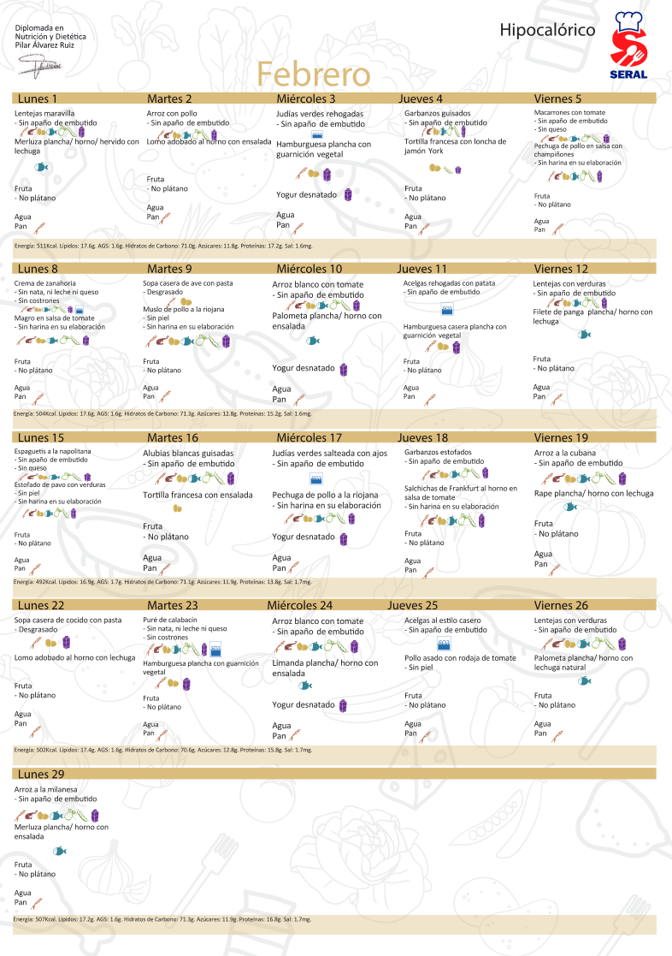Select the Lunes 8 day header
672x956 pixels.
click(x=38, y=268)
